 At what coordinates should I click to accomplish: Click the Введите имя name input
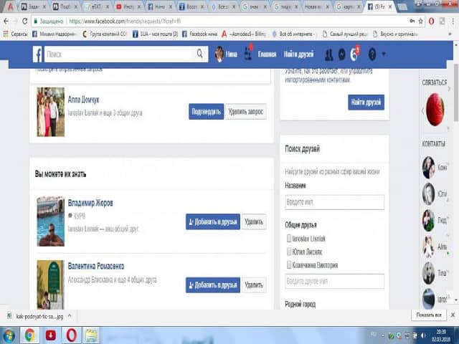[335, 202]
